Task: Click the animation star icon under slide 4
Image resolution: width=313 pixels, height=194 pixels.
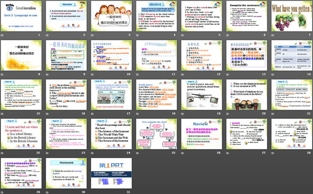Action: pyautogui.click(x=138, y=35)
